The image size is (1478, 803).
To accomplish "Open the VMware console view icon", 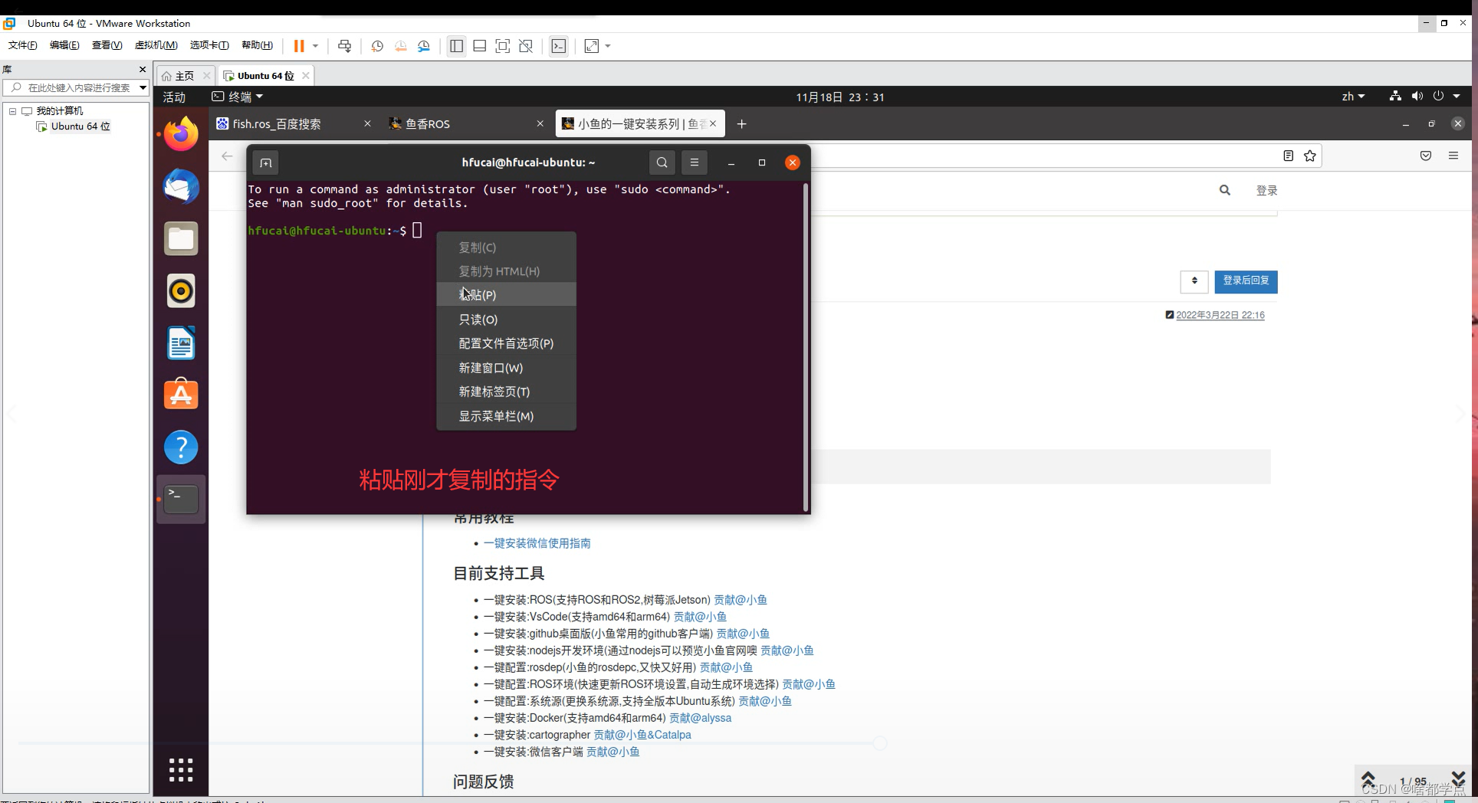I will coord(559,46).
